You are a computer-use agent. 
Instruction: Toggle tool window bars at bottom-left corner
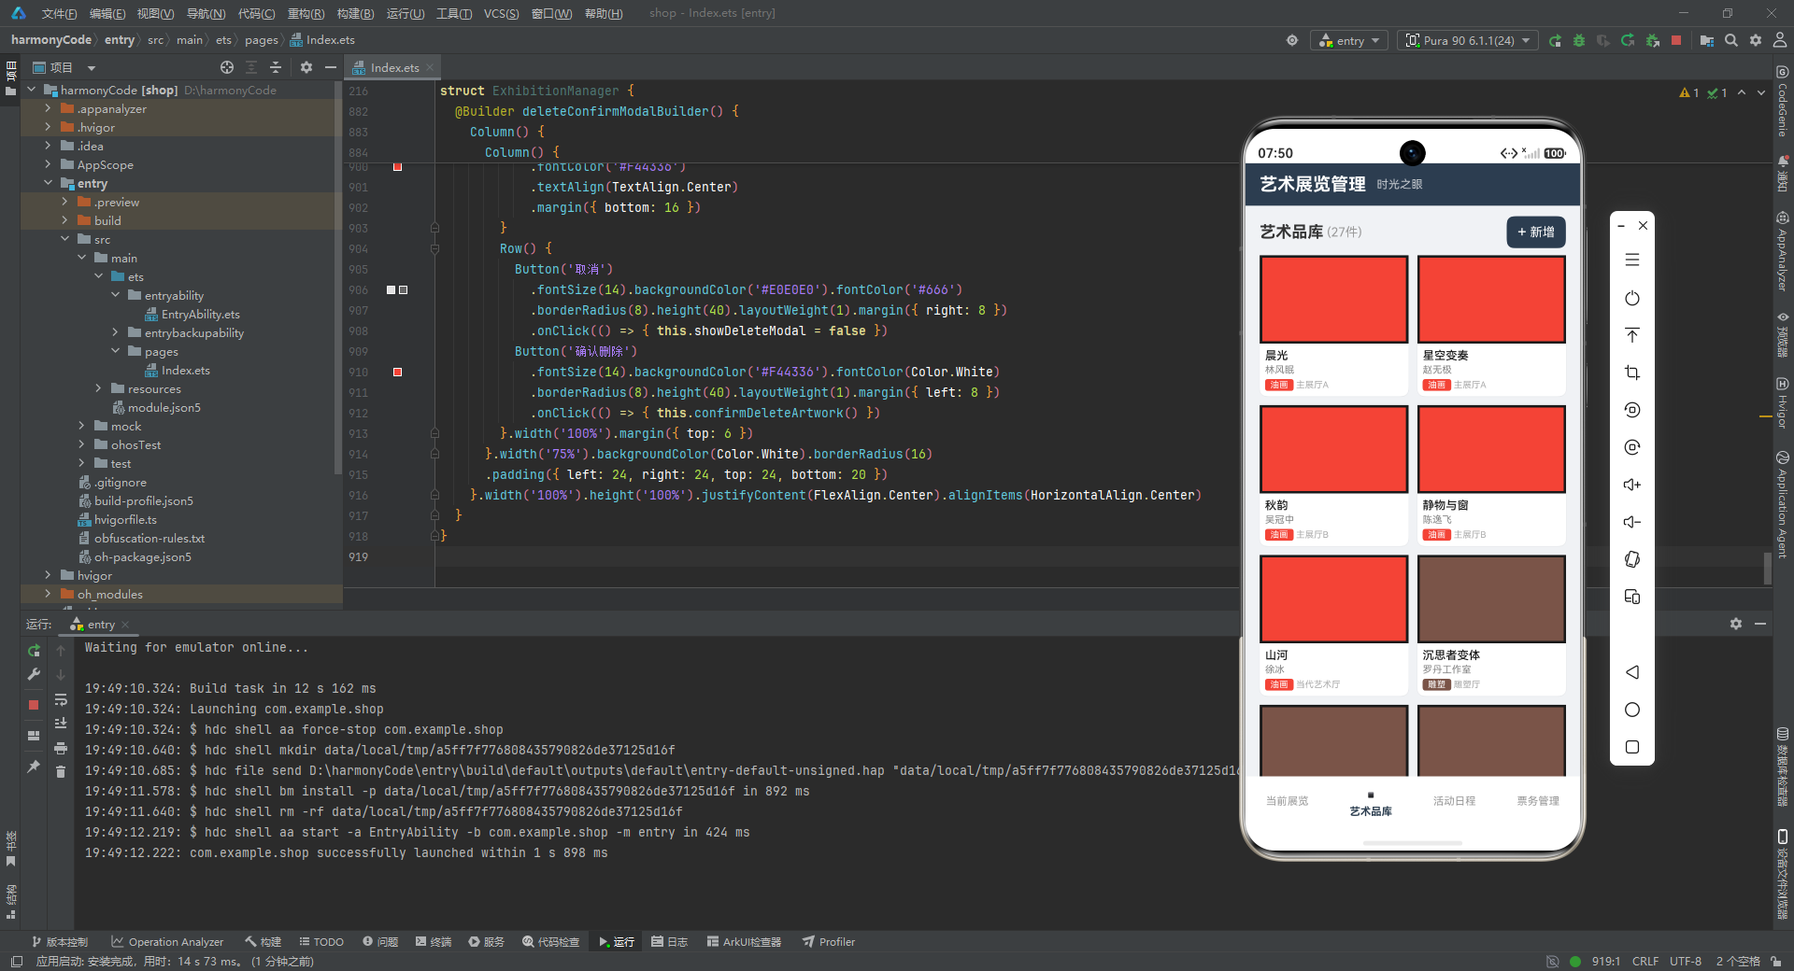pos(17,961)
